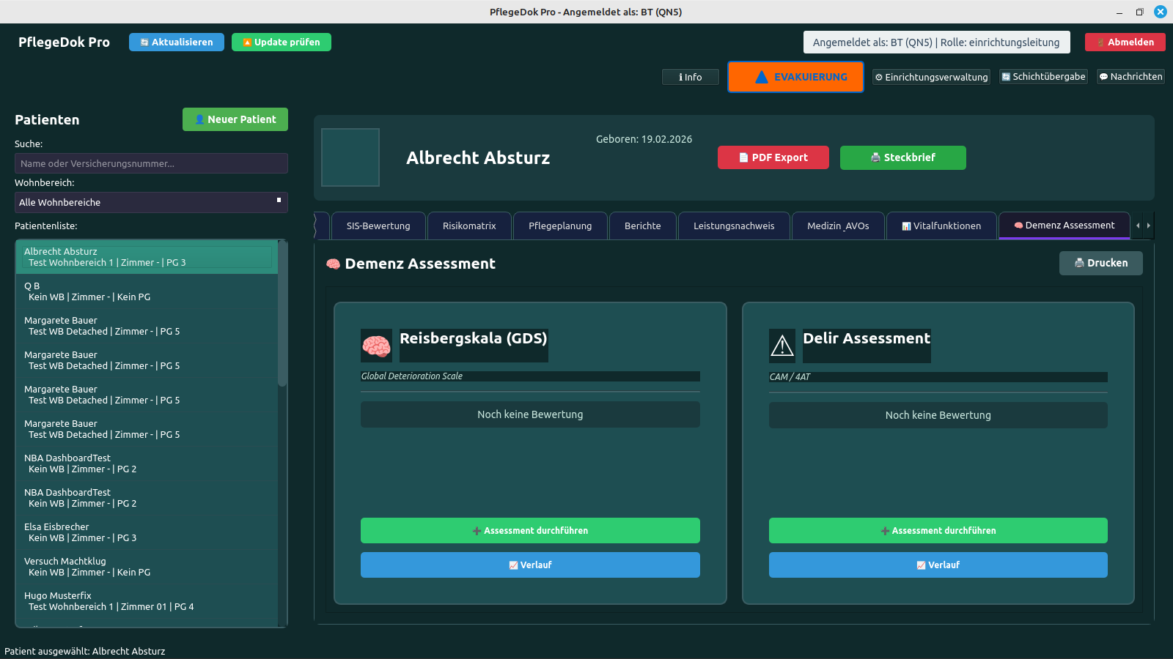Open the Pflegeplanung tab
Viewport: 1173px width, 659px height.
tap(560, 226)
